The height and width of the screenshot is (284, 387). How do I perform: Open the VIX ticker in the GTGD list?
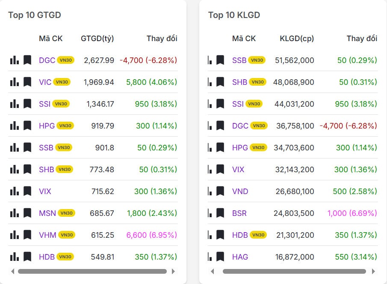[x=46, y=191]
